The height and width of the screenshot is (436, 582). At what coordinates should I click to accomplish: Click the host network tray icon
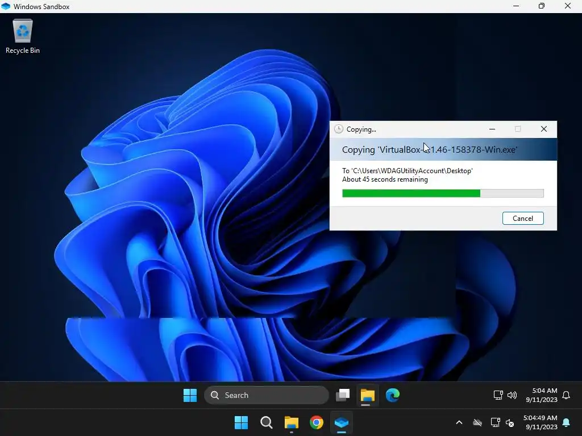point(495,422)
